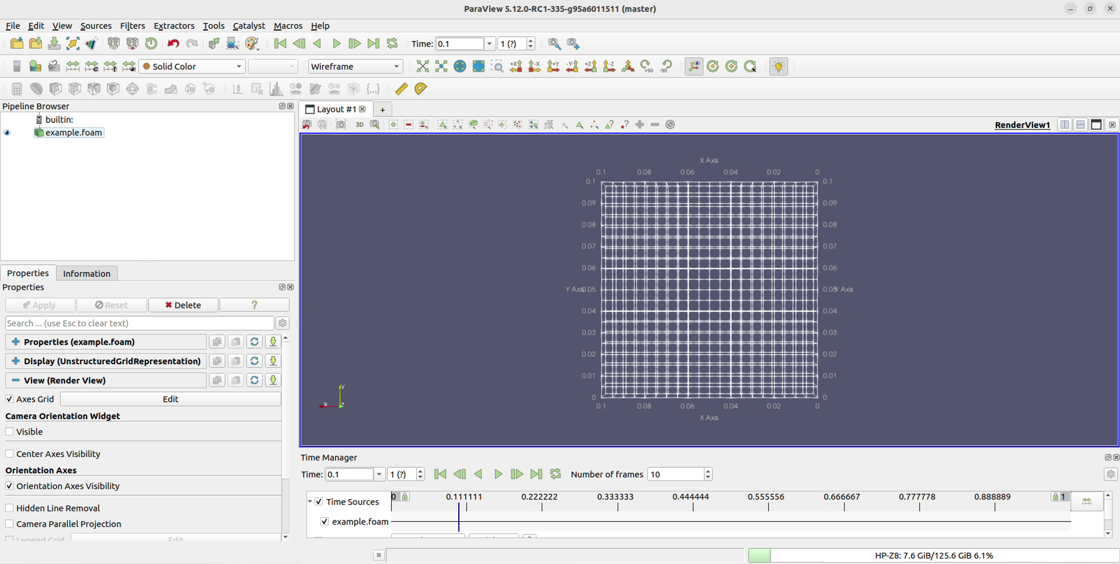Enable Camera Parallel Projection checkbox

(x=10, y=524)
